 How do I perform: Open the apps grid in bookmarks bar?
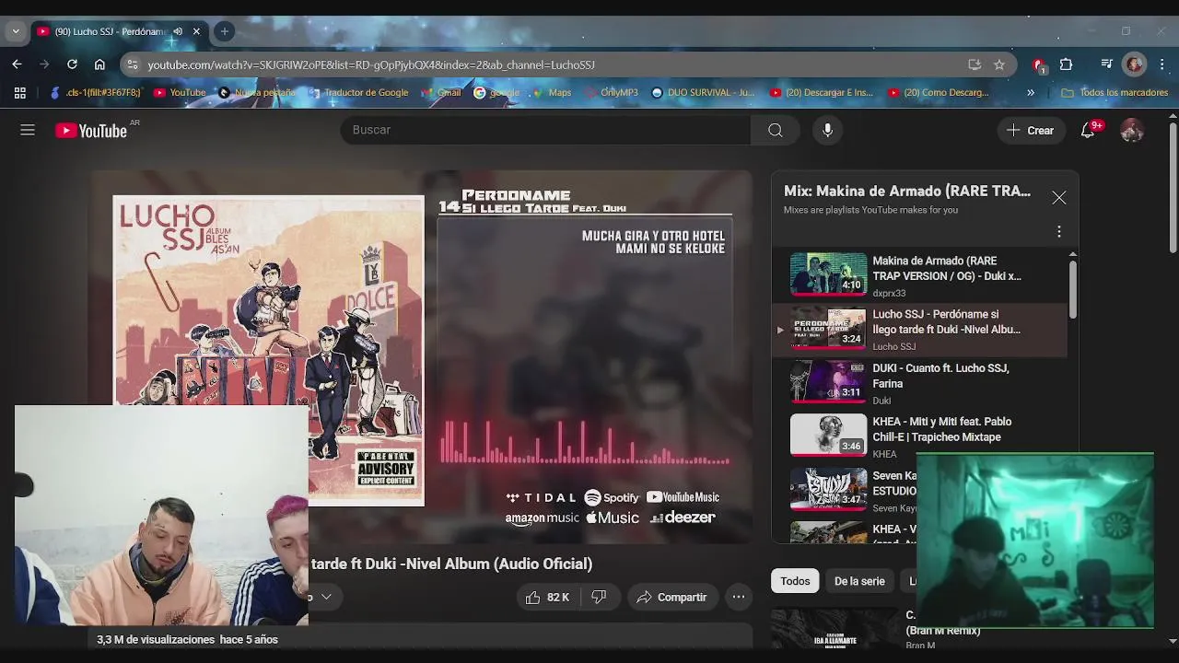(19, 92)
